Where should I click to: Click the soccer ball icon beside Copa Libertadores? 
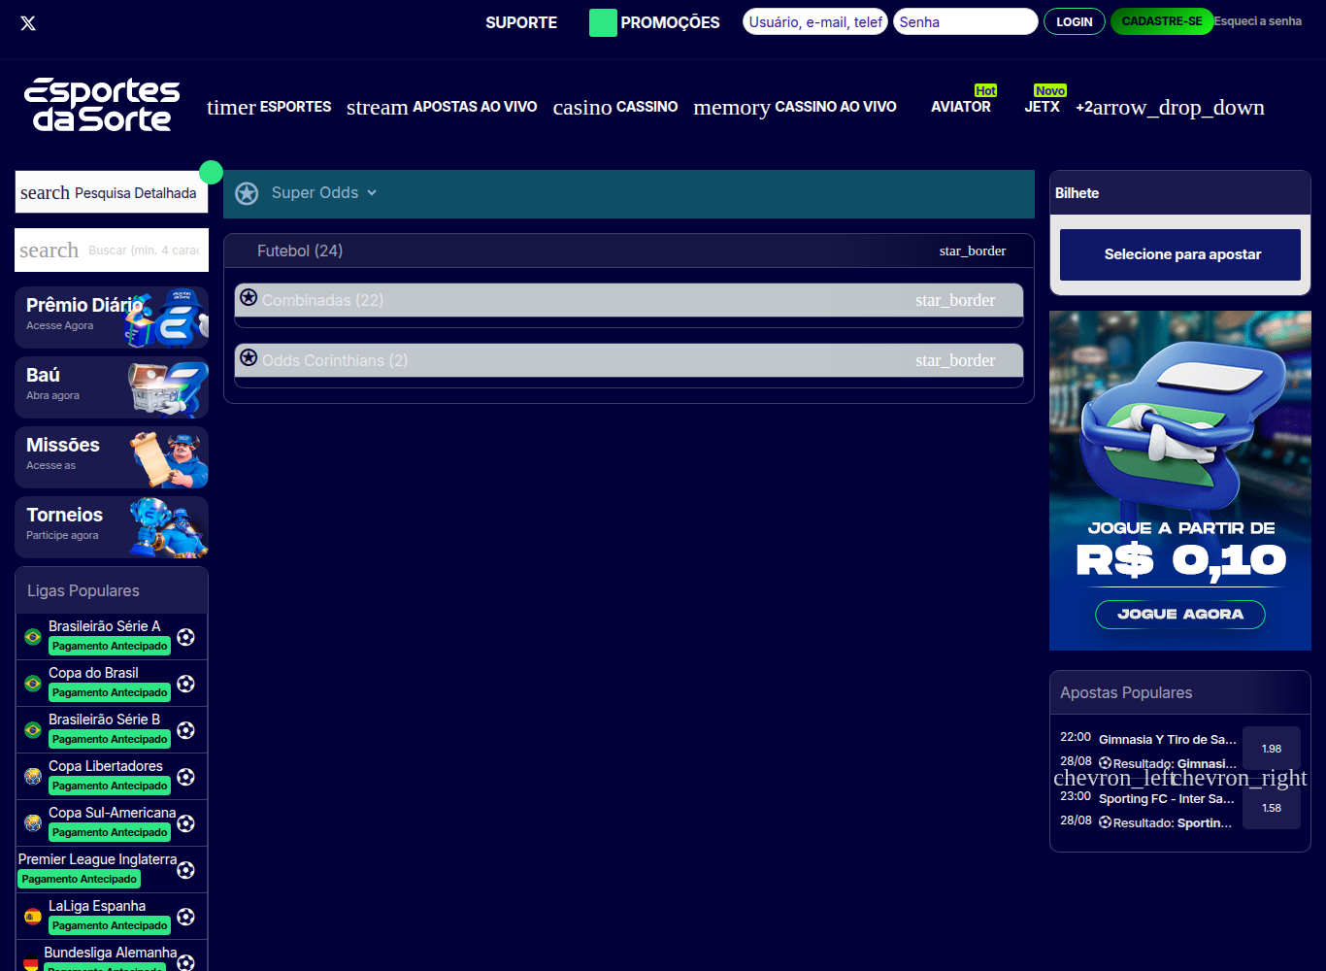pos(186,777)
